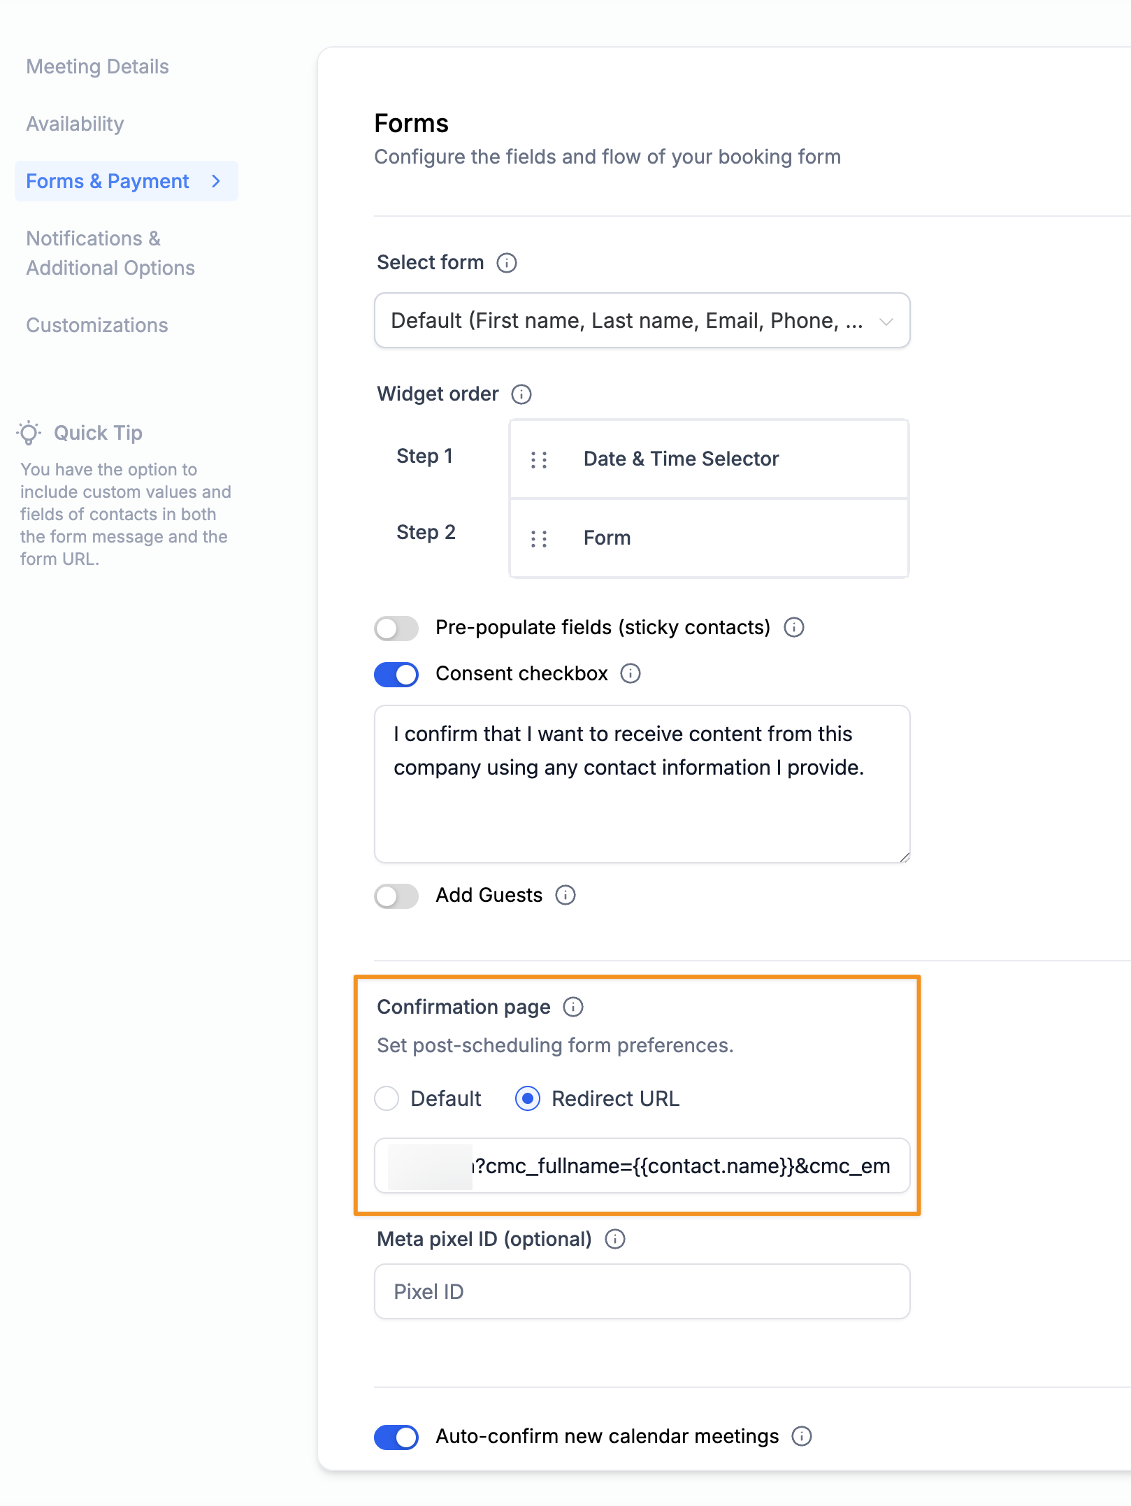This screenshot has width=1131, height=1506.
Task: Select the Default confirmation page radio
Action: pyautogui.click(x=387, y=1098)
